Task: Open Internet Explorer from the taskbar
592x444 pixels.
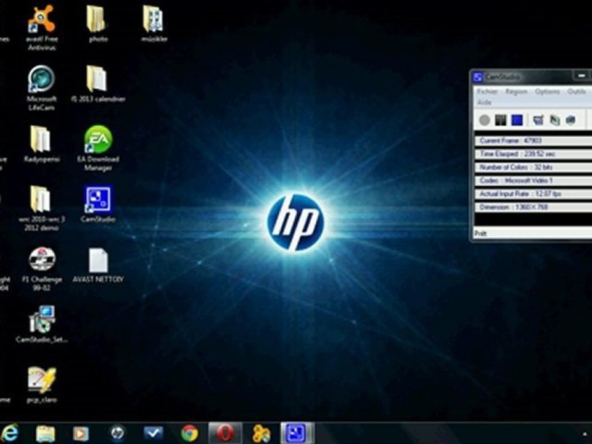Action: pos(10,433)
